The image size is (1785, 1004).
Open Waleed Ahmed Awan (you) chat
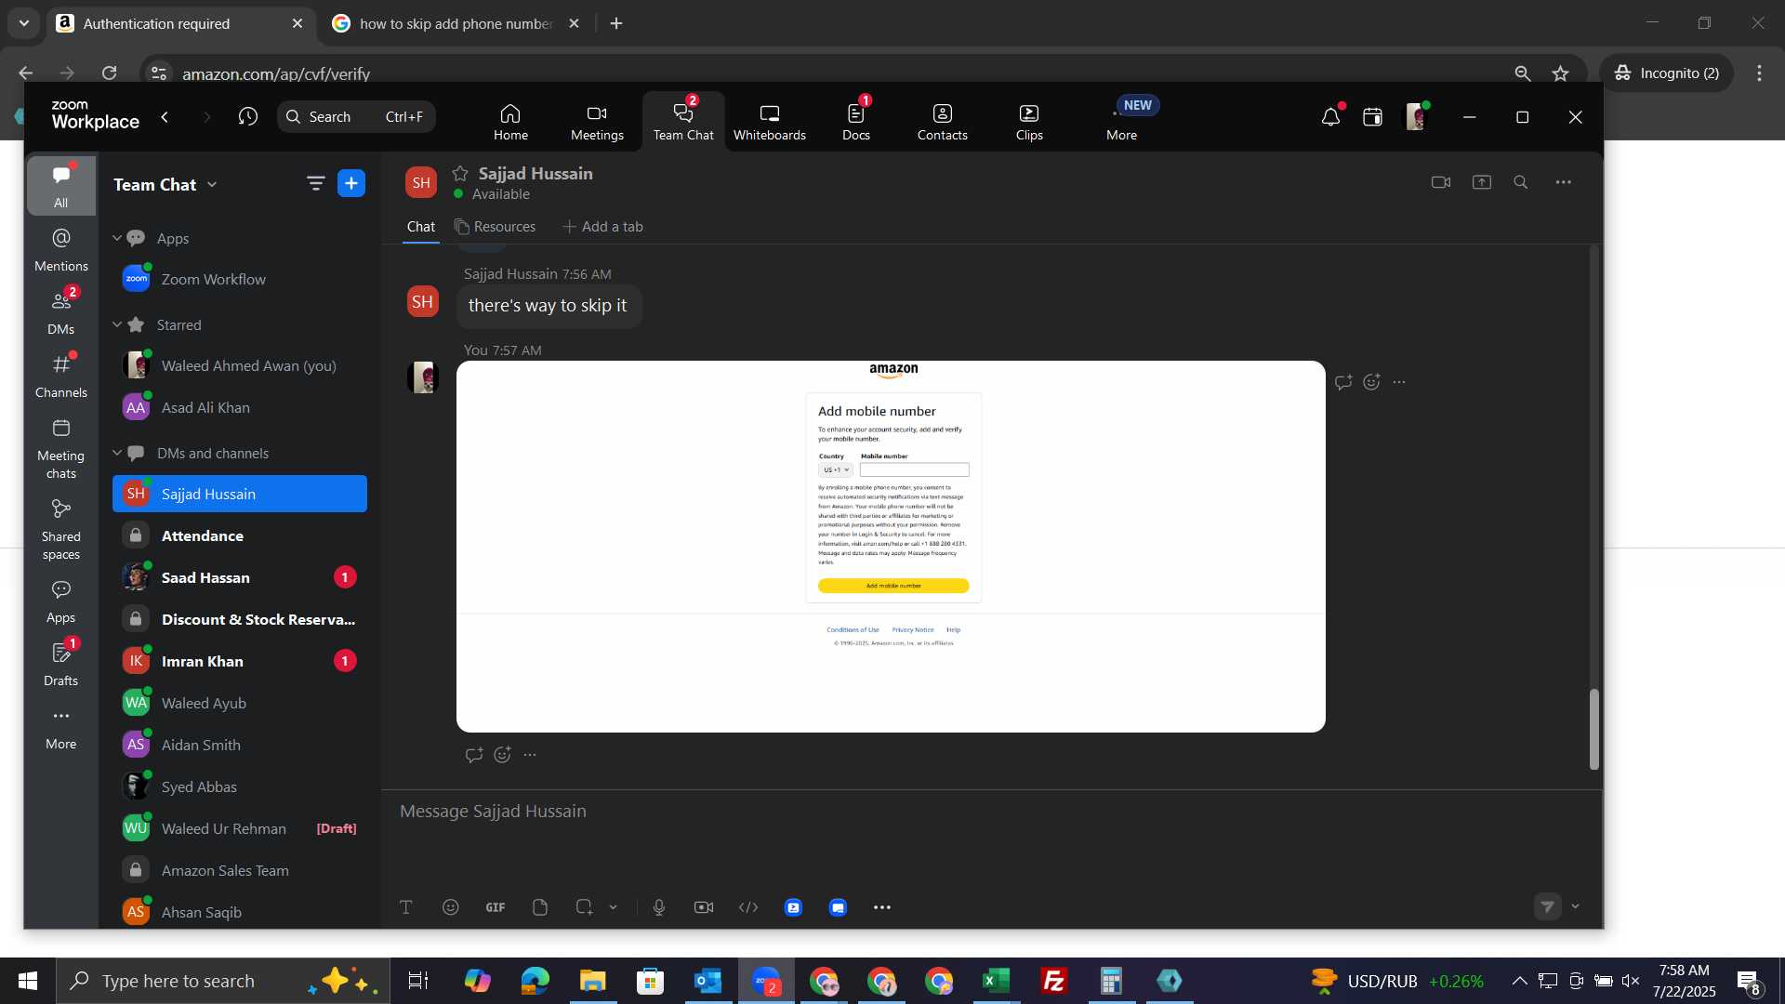(x=240, y=365)
